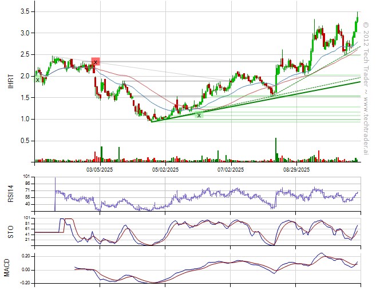Pick the 08/29/2025 date label
This screenshot has height=294, width=376.
tap(296, 170)
